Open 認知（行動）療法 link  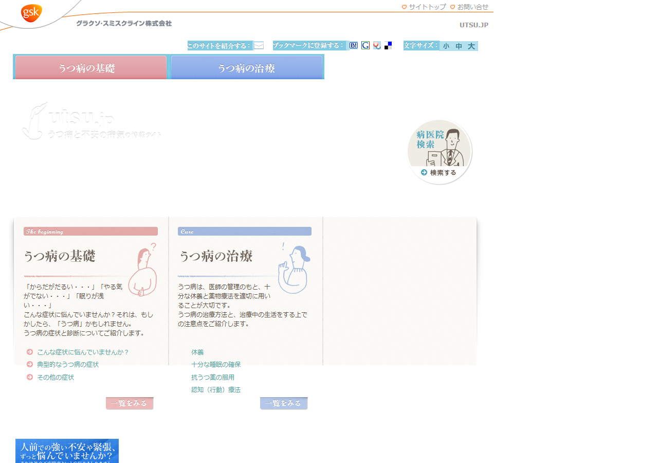tap(216, 390)
